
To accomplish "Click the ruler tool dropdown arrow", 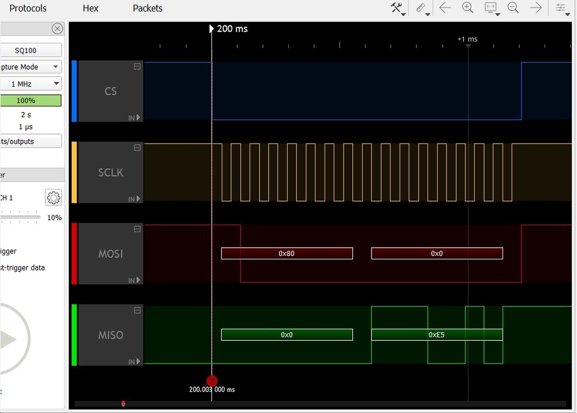I will (x=427, y=14).
